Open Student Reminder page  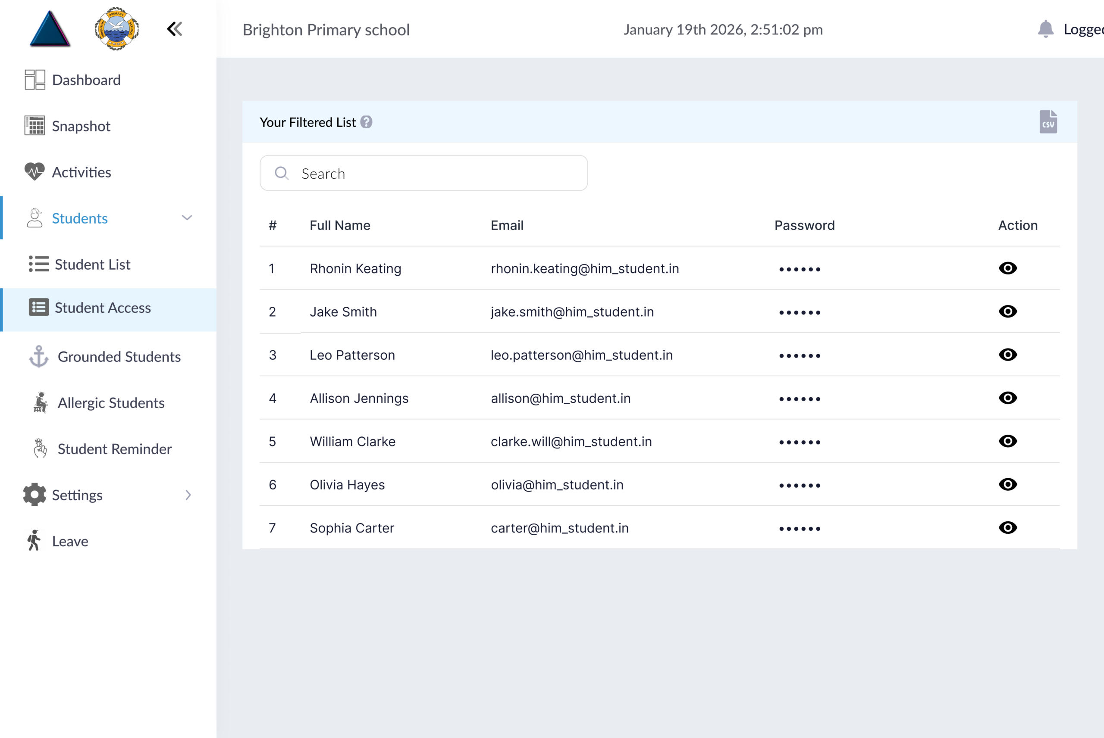coord(114,449)
